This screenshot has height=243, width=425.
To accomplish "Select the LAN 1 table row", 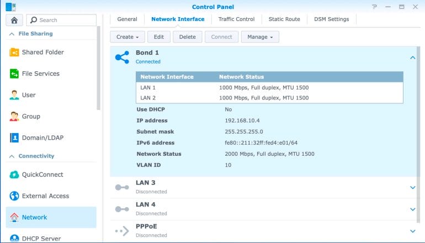I will point(269,88).
